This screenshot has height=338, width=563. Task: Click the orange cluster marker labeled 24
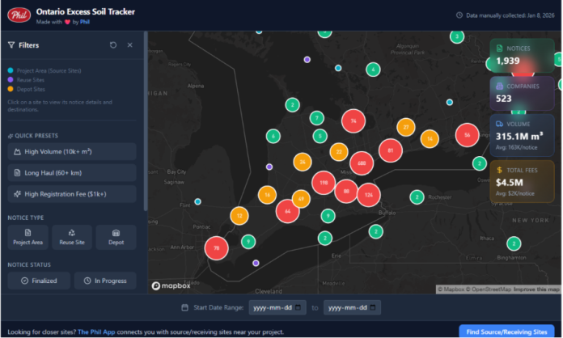coord(303,162)
